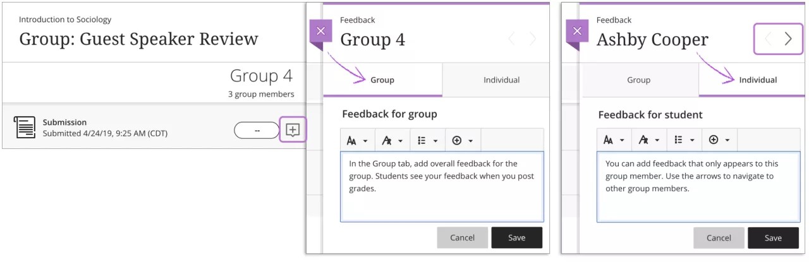Image resolution: width=809 pixels, height=262 pixels.
Task: Cancel the group feedback
Action: pos(462,238)
